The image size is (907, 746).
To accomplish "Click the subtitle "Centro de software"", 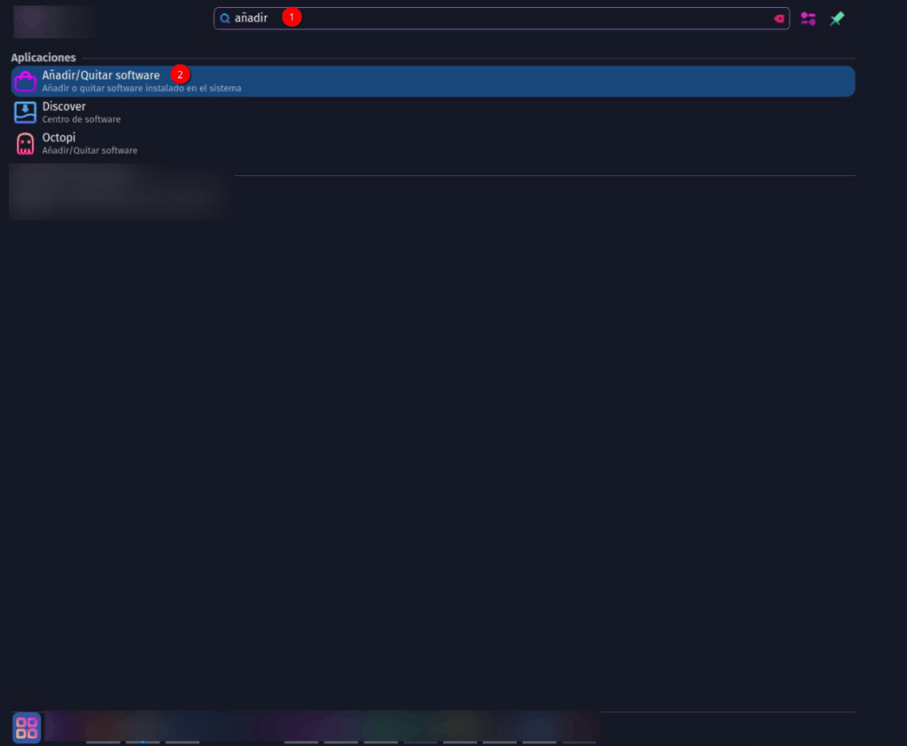I will pyautogui.click(x=81, y=119).
